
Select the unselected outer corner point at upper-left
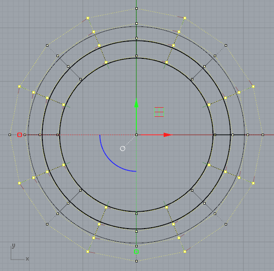[x=47, y=45]
